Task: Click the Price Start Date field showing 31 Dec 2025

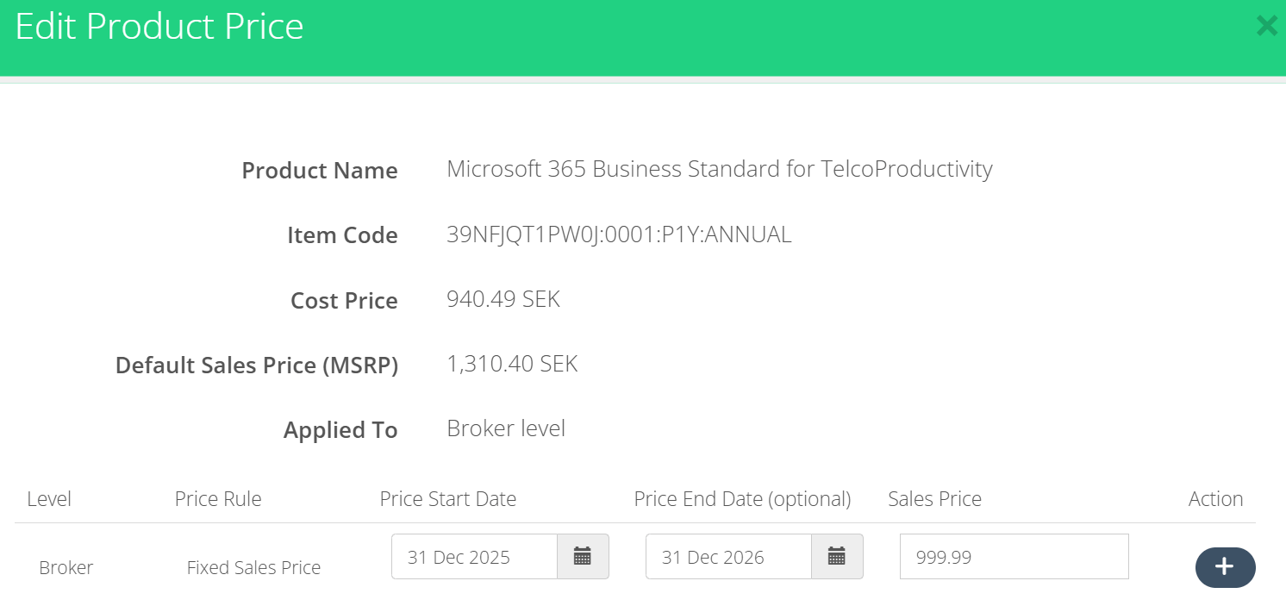Action: click(474, 557)
